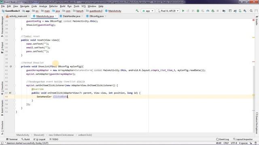Attach debugger to Android process icon
This screenshot has height=145, width=259.
(x=213, y=11)
